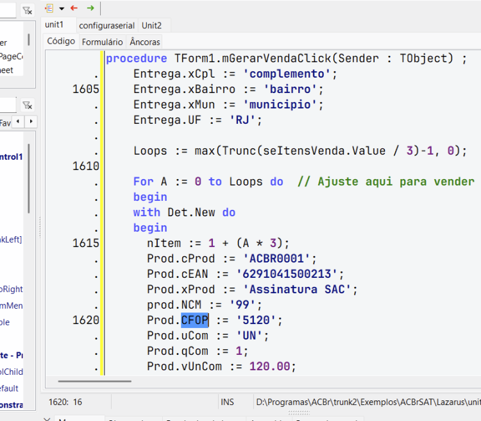
Task: Click line number 1605 in gutter
Action: tap(85, 89)
